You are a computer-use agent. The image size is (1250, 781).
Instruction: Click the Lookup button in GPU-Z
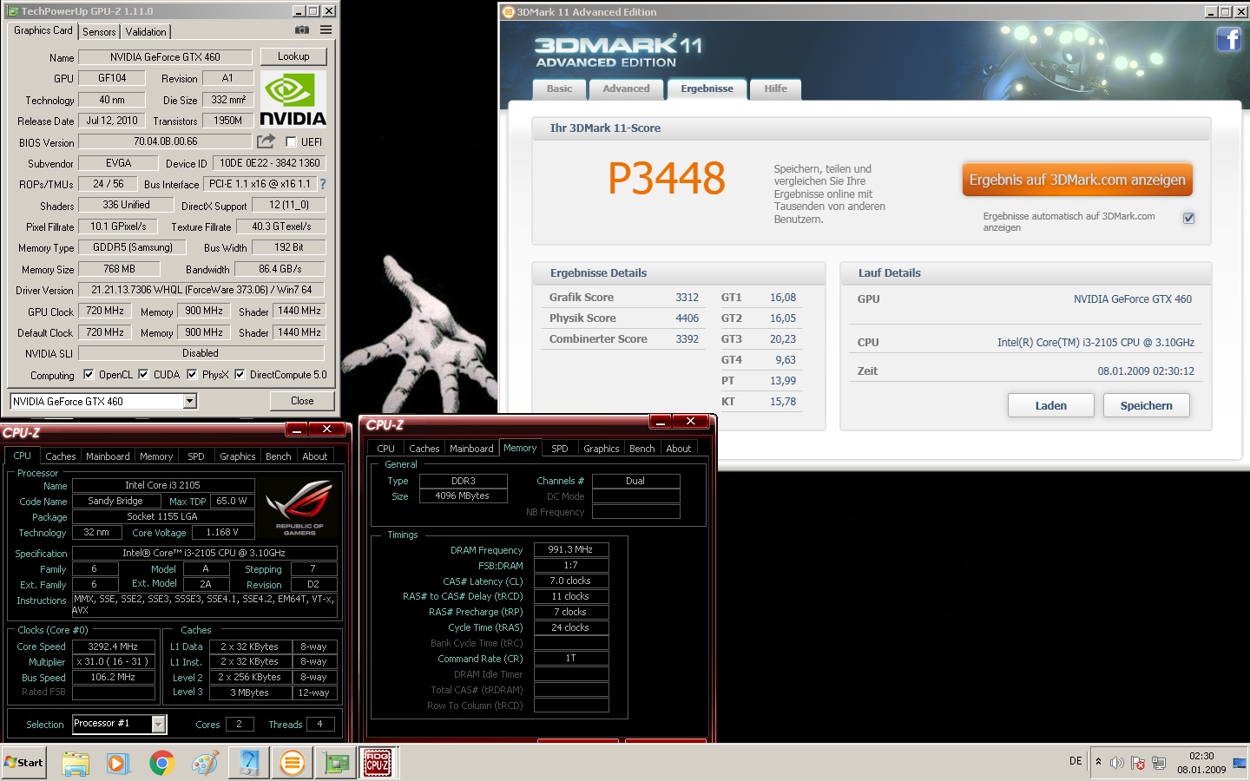(x=293, y=56)
